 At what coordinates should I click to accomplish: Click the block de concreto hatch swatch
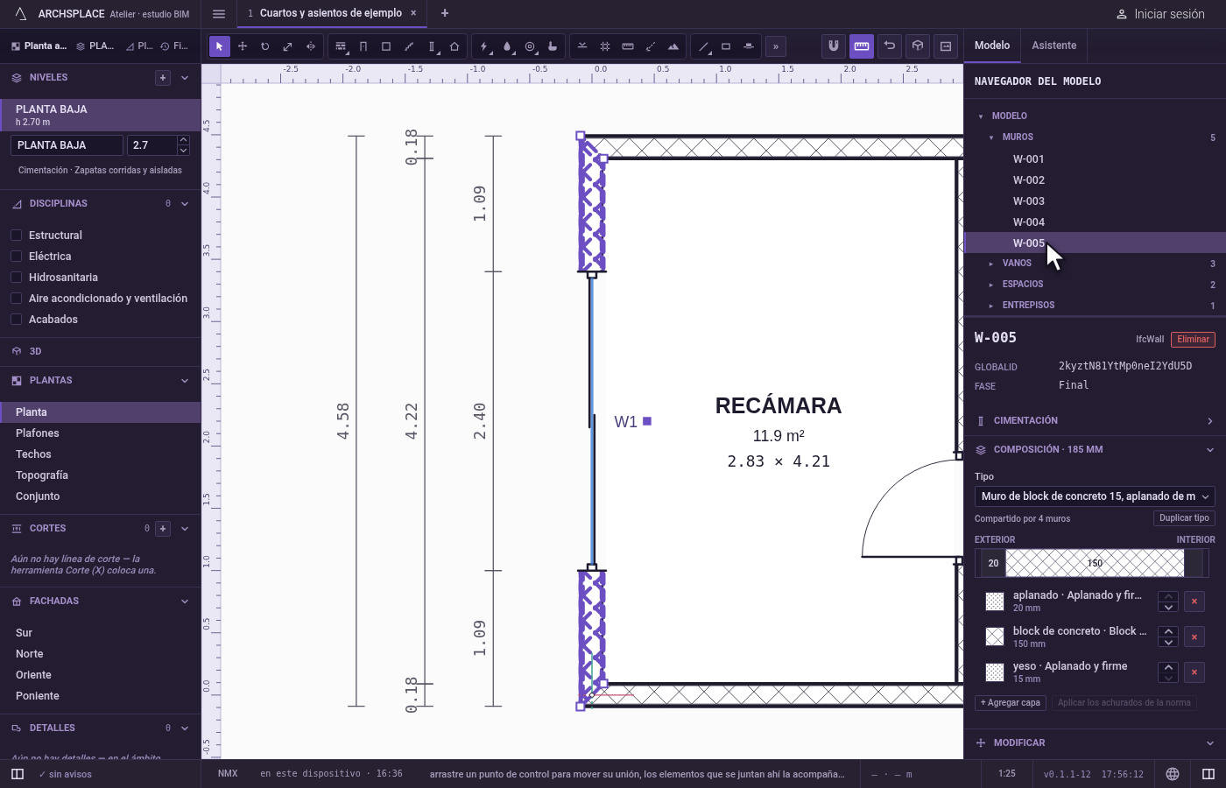click(995, 637)
